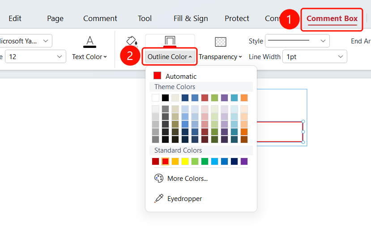The image size is (371, 231).
Task: Choose the purple standard color swatch
Action: [x=244, y=162]
